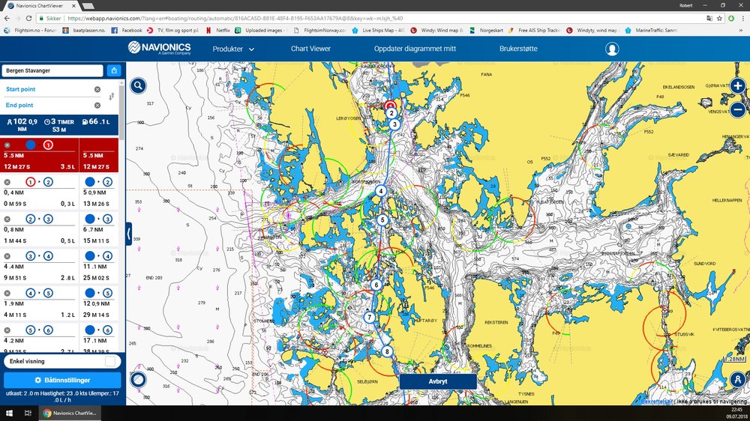
Task: Open the map layers circle button
Action: coord(138,380)
